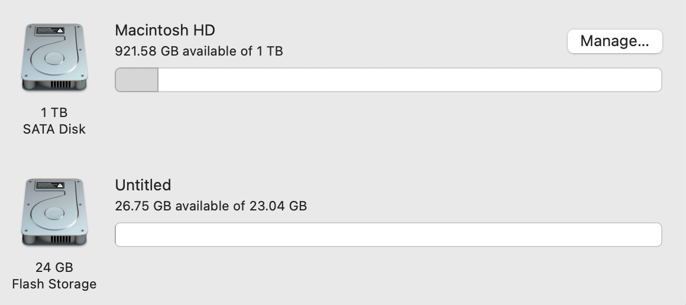Click the vent grille on Untitled drive icon

60,239
